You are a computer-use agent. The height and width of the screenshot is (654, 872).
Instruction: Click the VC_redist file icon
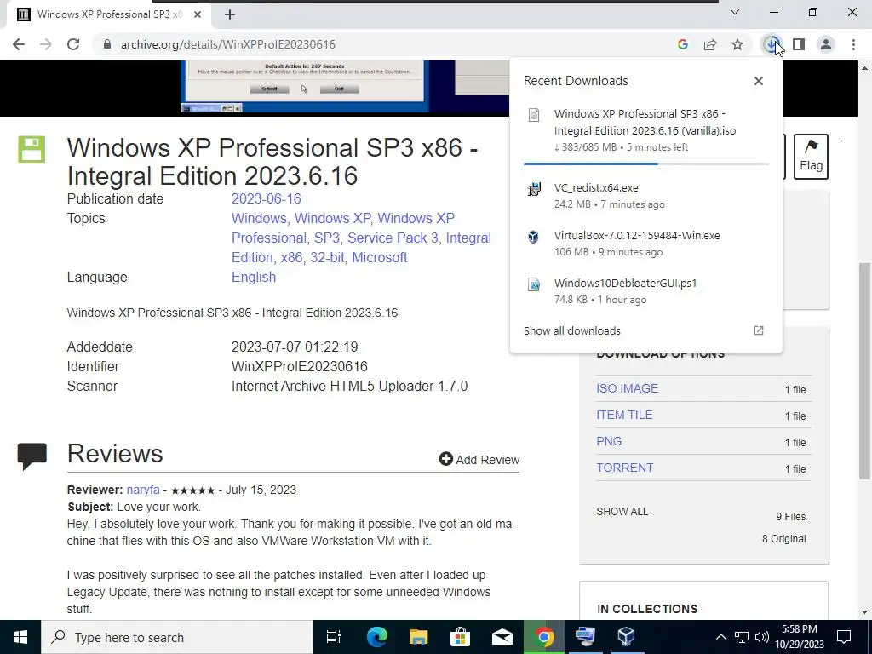click(534, 189)
